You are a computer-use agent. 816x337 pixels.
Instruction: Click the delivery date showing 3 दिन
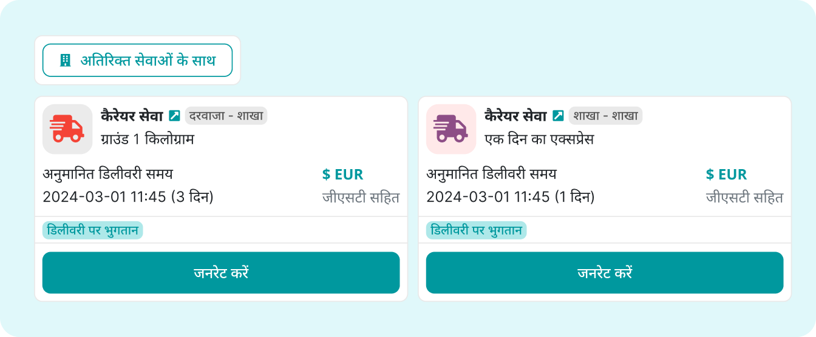click(x=128, y=197)
